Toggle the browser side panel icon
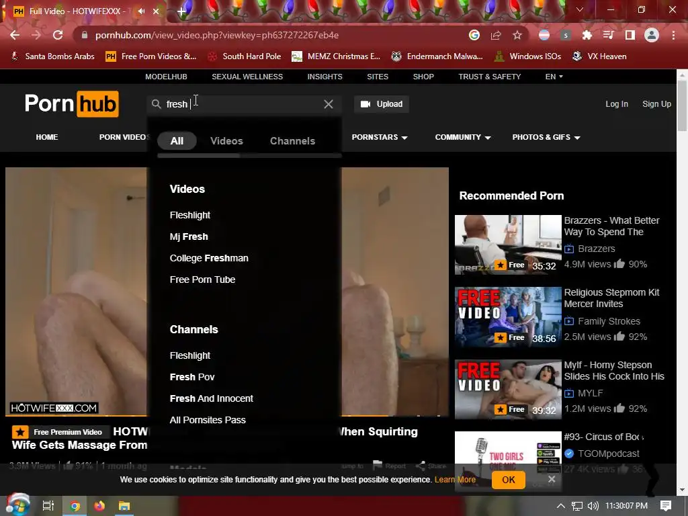The height and width of the screenshot is (516, 688). tap(630, 35)
